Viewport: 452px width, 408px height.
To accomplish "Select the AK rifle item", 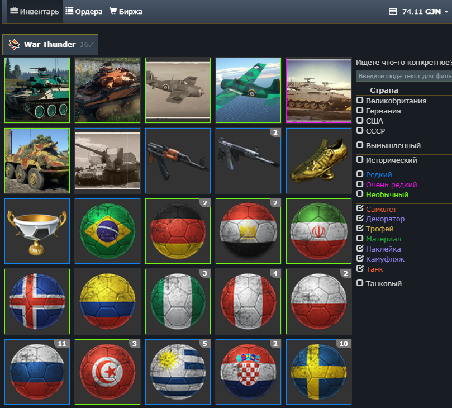I will tap(178, 160).
